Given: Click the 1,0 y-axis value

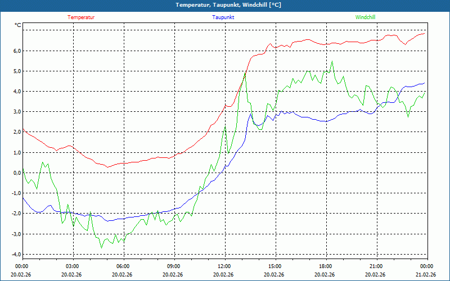Looking at the screenshot, I should [17, 152].
